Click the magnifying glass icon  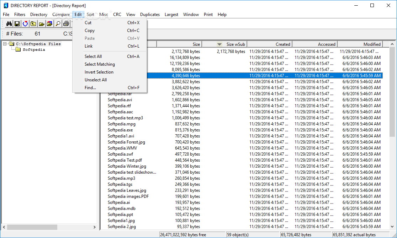pos(58,24)
